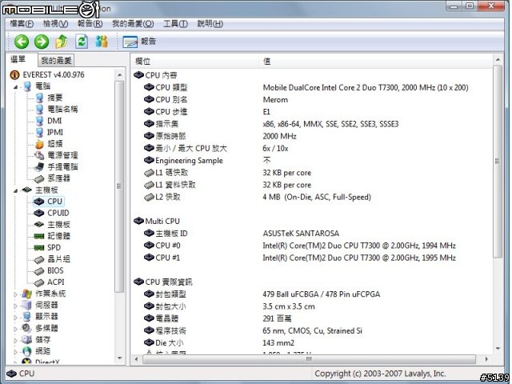The image size is (512, 384).
Task: Select the CPU #0 row
Action: click(313, 246)
